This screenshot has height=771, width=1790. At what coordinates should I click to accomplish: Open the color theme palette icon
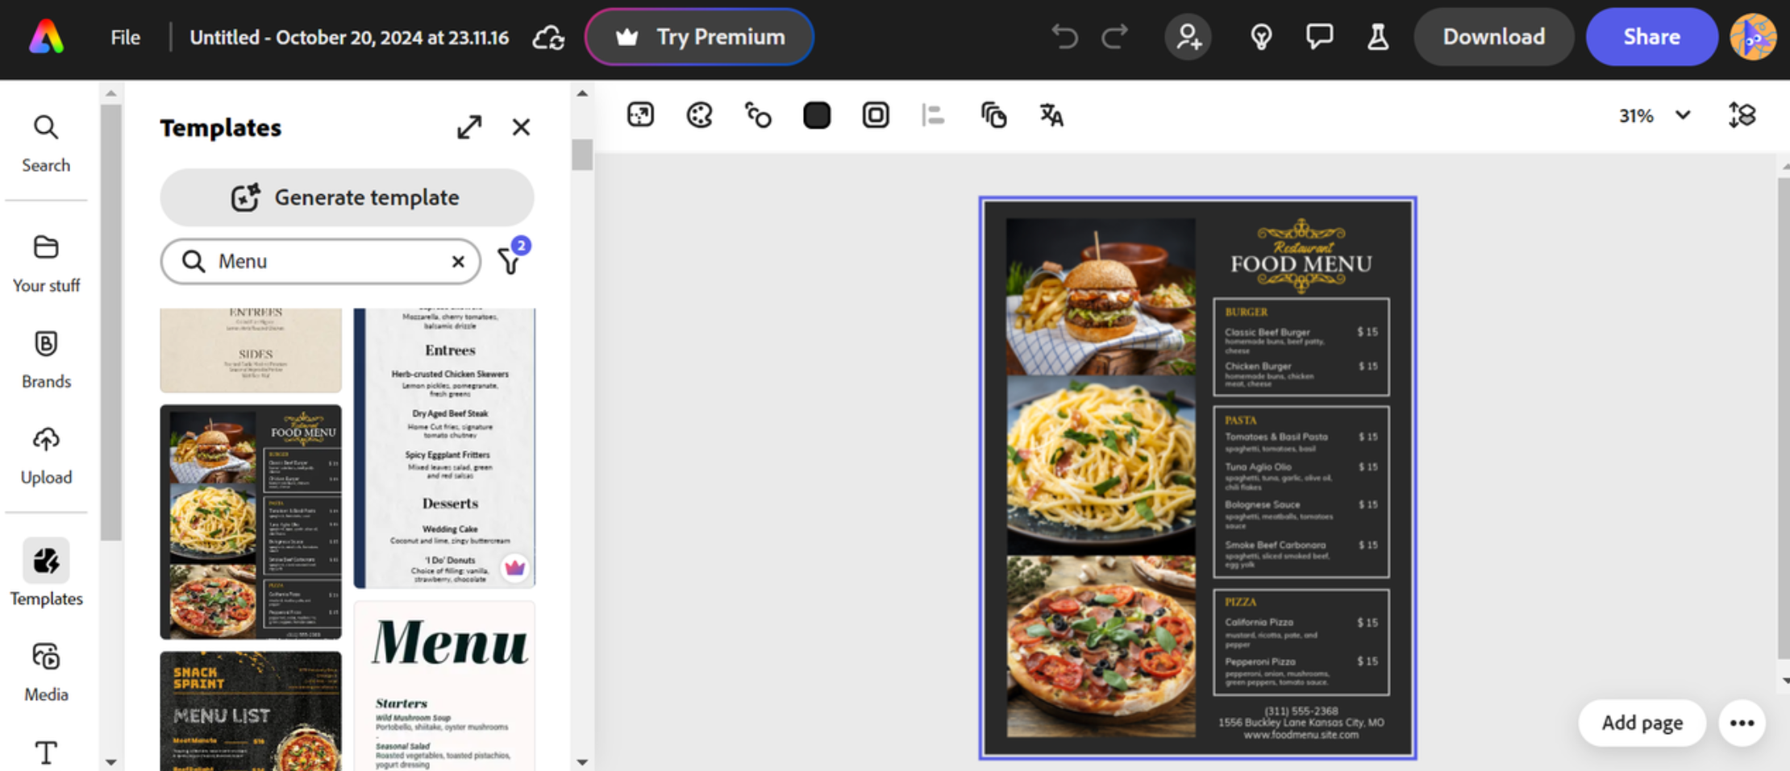click(x=699, y=115)
